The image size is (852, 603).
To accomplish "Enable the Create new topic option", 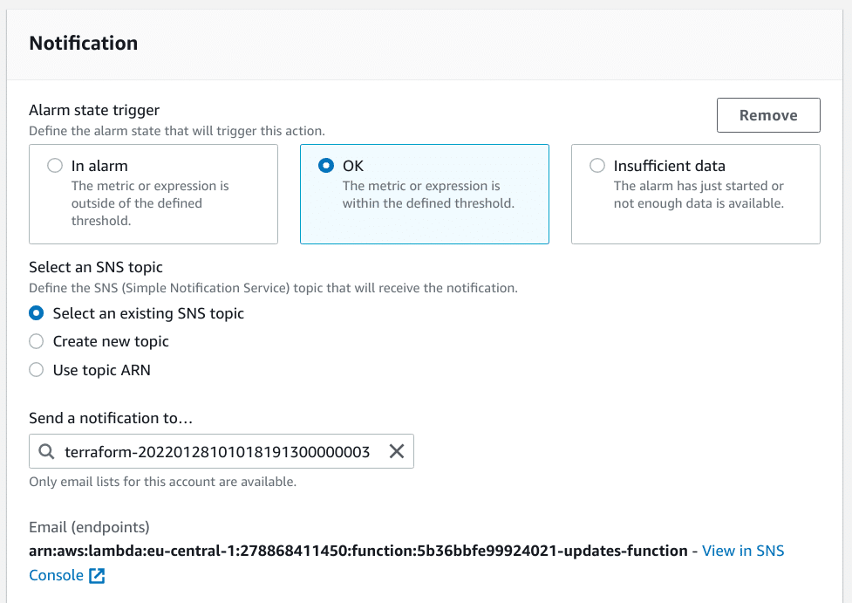I will click(36, 341).
